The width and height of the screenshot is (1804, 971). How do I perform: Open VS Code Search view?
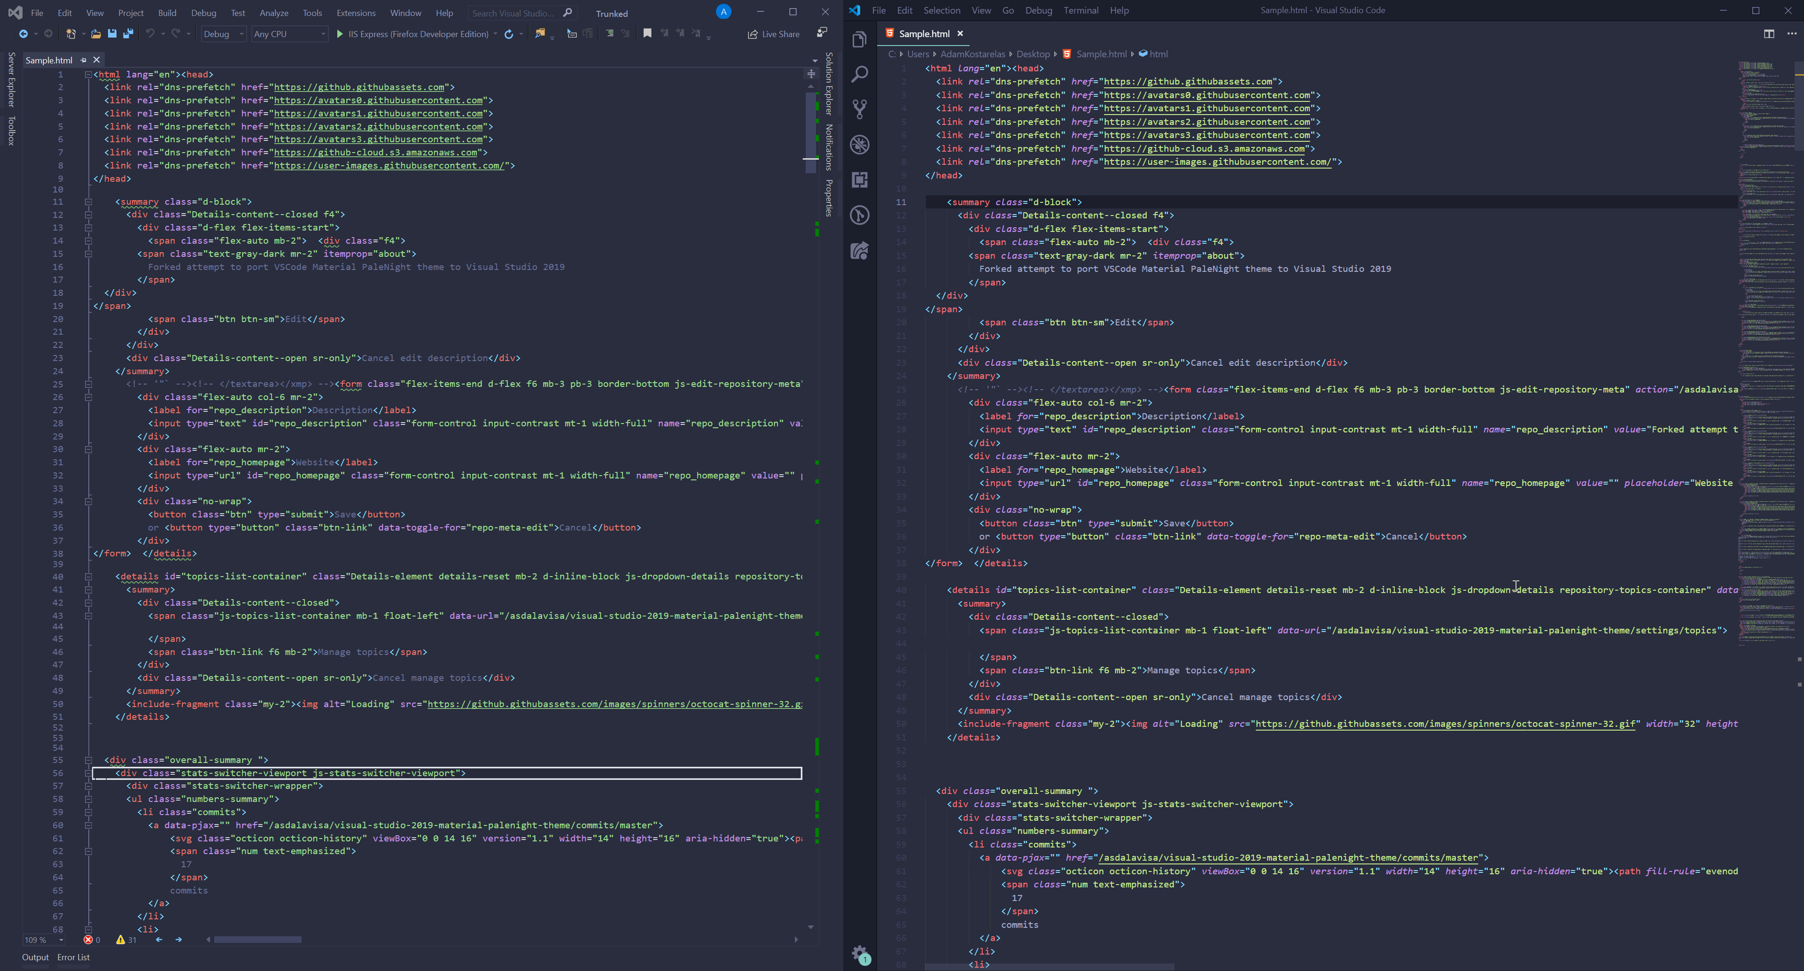[859, 74]
